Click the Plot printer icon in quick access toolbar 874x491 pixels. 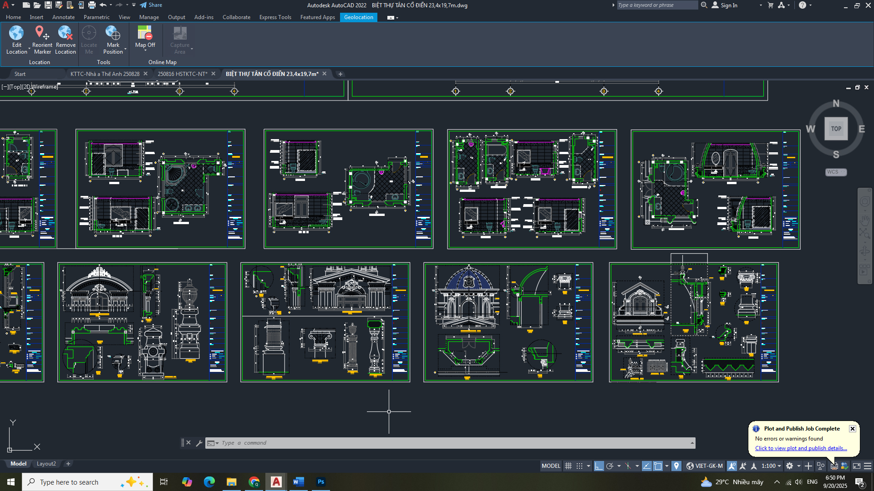(x=91, y=5)
